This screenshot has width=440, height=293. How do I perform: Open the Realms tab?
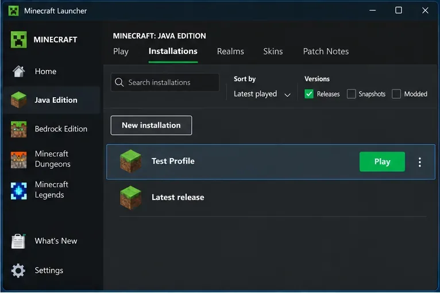tap(230, 51)
